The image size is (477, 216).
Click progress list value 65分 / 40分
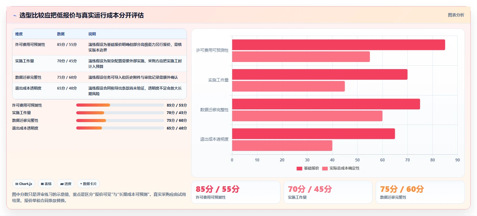click(177, 128)
